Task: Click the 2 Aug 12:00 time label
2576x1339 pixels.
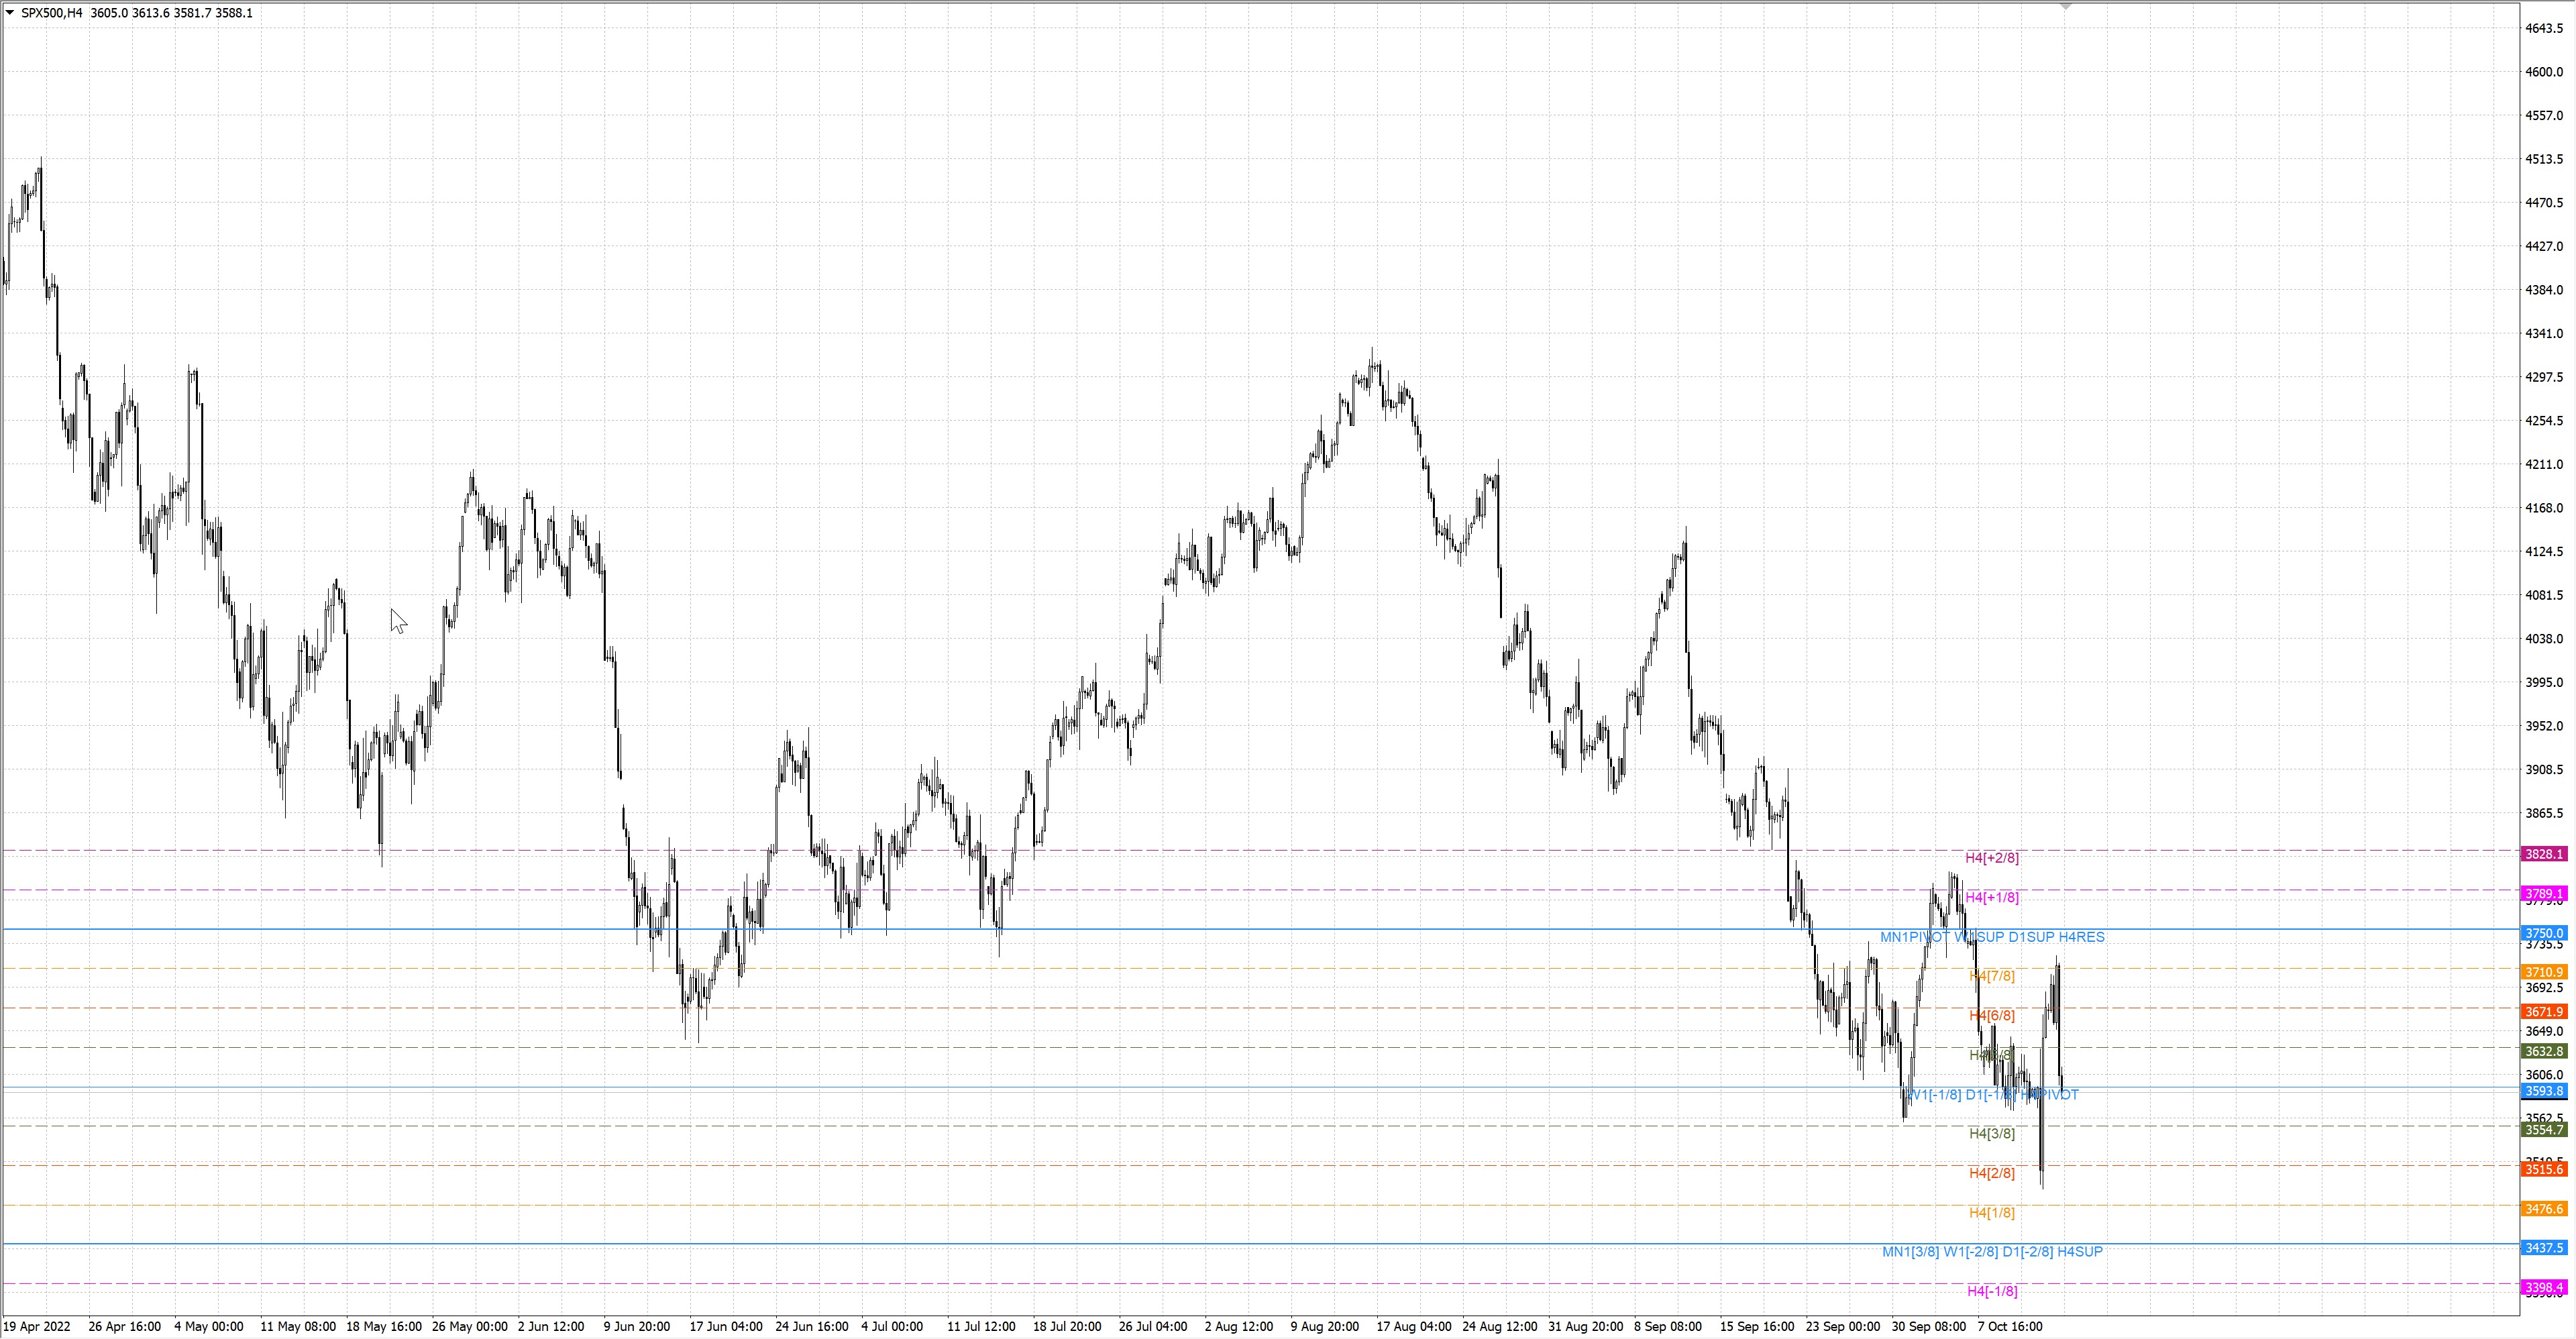Action: click(1239, 1326)
